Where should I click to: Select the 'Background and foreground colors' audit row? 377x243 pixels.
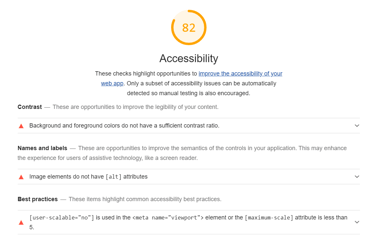[189, 126]
